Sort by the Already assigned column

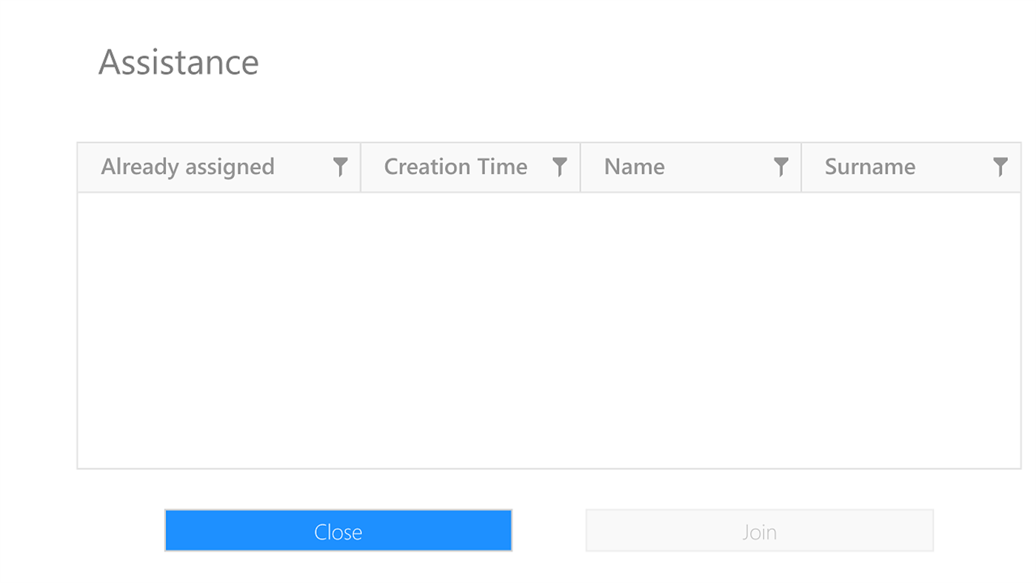(x=188, y=167)
